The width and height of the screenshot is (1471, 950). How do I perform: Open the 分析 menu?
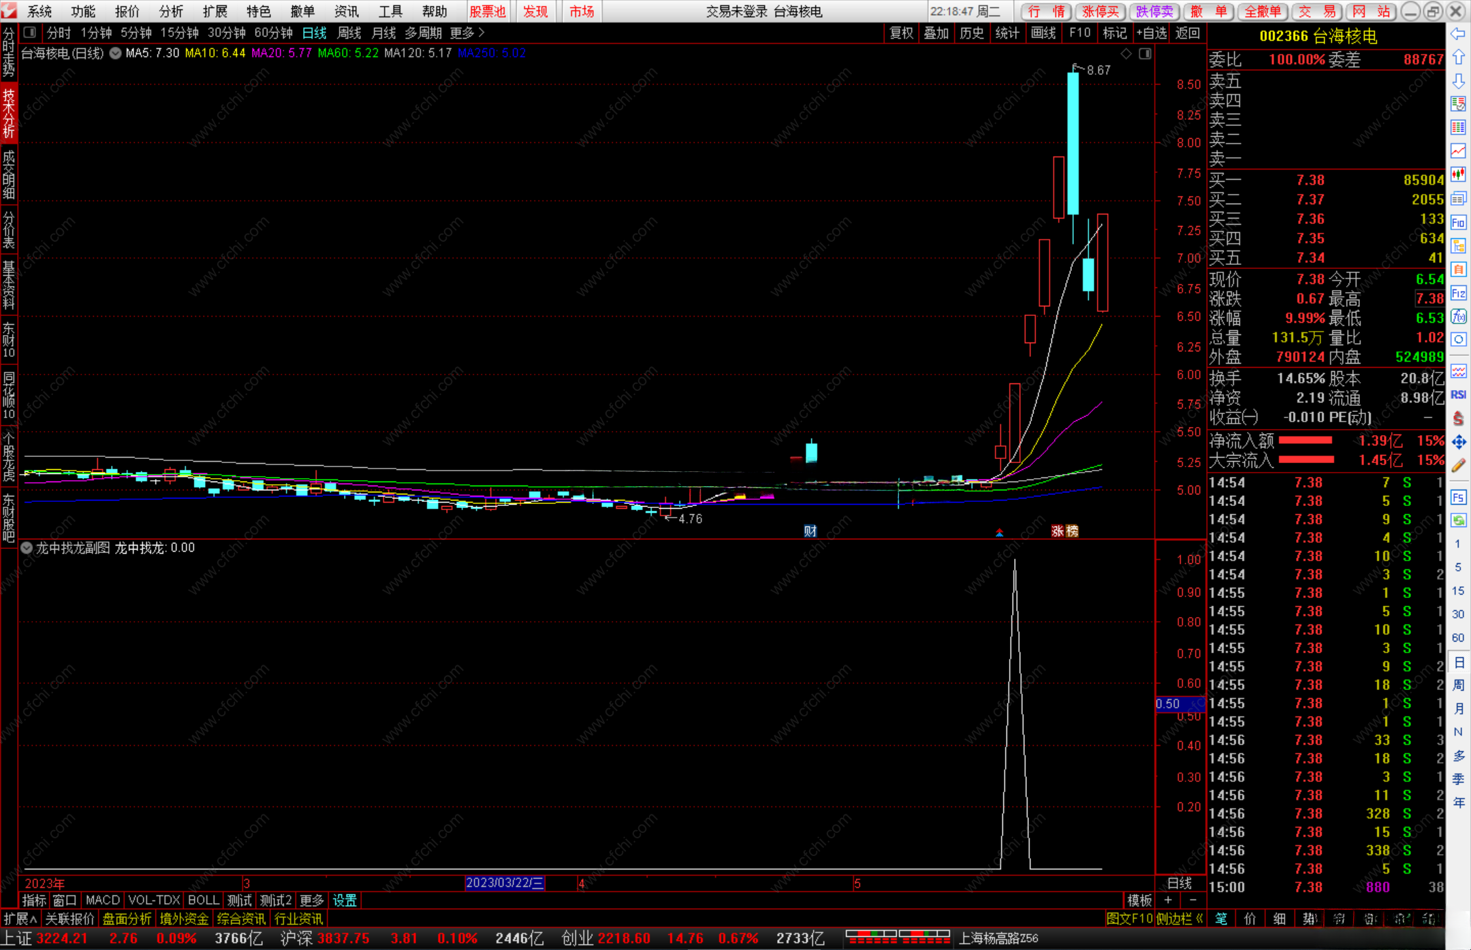[x=171, y=12]
